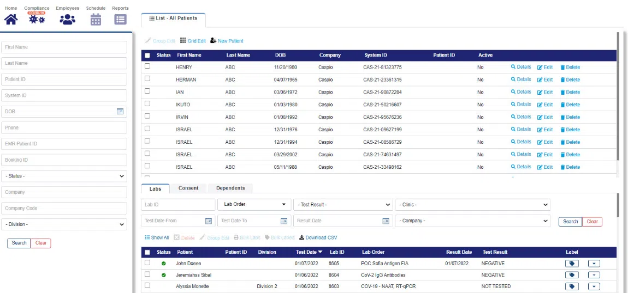Open the Schedule calendar icon

(x=96, y=20)
